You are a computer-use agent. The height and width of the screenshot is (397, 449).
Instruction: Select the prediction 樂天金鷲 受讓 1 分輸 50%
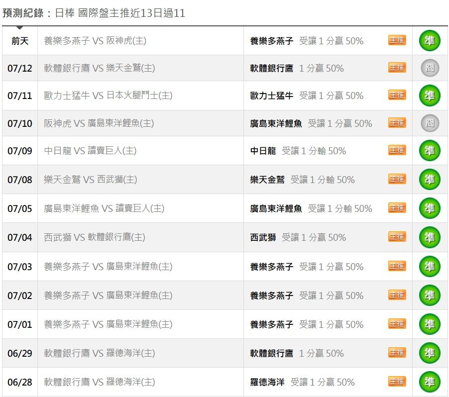click(302, 180)
